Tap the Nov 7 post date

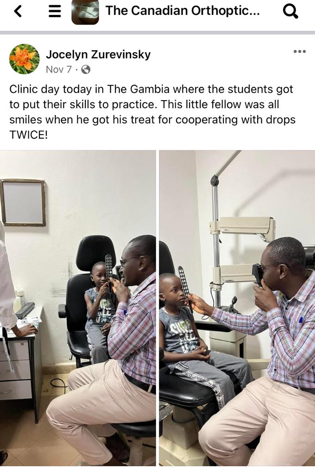59,70
